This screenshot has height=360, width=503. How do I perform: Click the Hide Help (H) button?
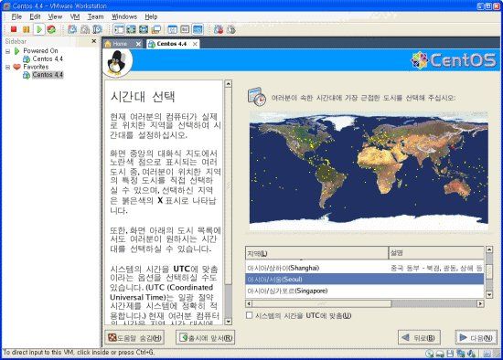pos(134,337)
